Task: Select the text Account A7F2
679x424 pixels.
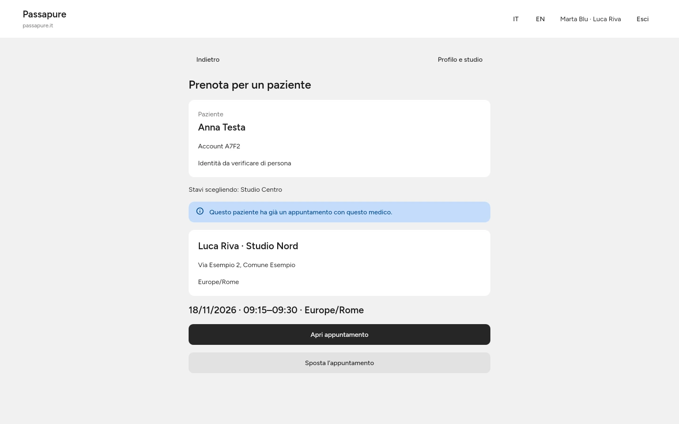Action: [x=219, y=146]
